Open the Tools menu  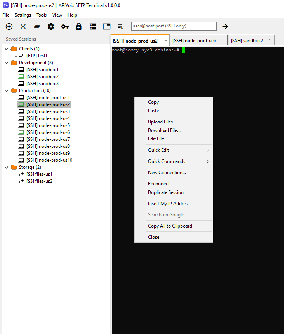(x=41, y=15)
